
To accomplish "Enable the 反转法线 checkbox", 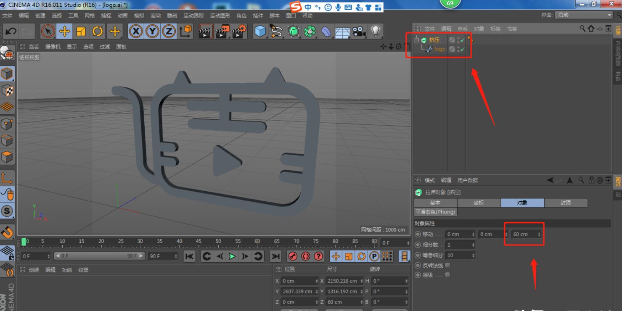I will (x=447, y=265).
